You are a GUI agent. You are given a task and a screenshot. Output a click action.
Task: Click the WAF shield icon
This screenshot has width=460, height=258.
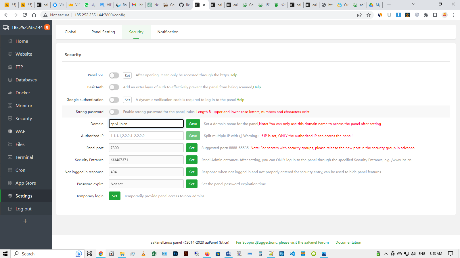10,132
